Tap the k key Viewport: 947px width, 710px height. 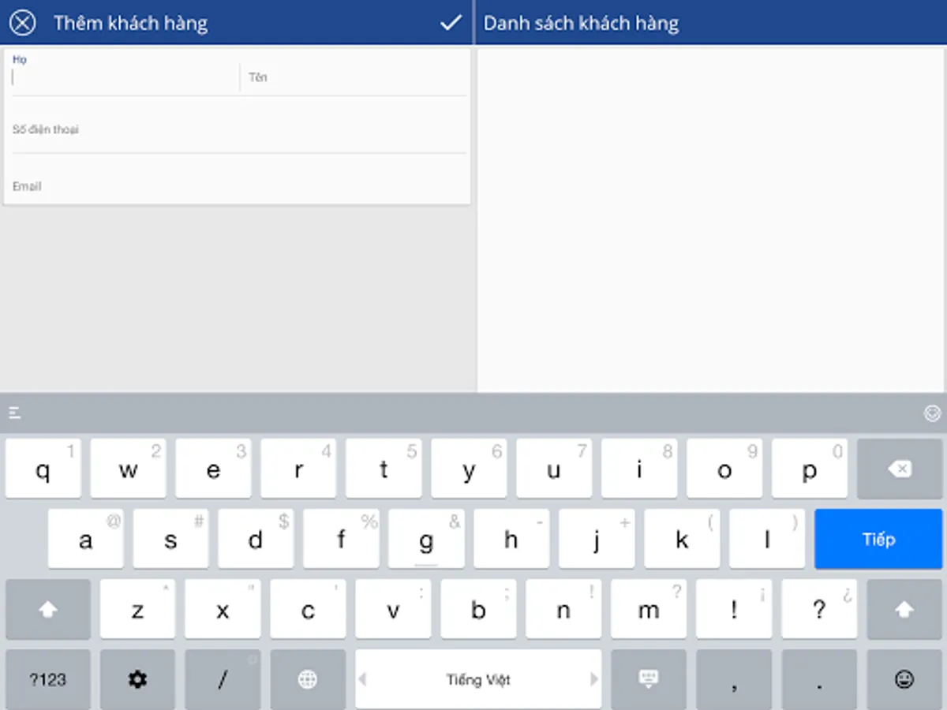click(x=682, y=539)
